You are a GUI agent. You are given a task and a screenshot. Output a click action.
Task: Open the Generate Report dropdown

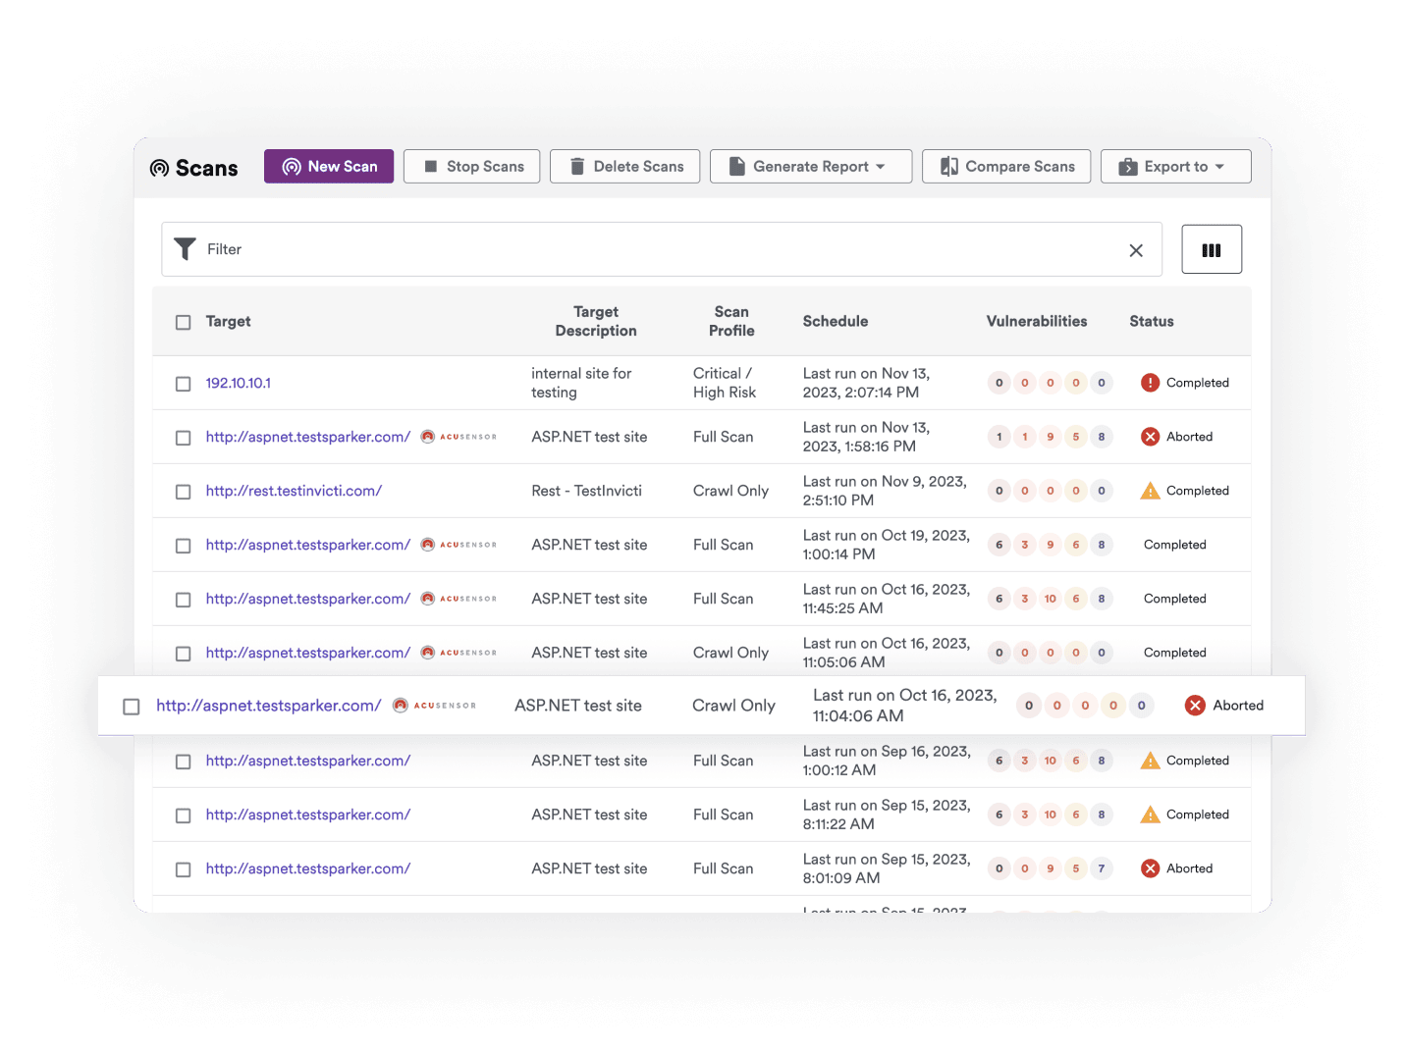tap(810, 167)
